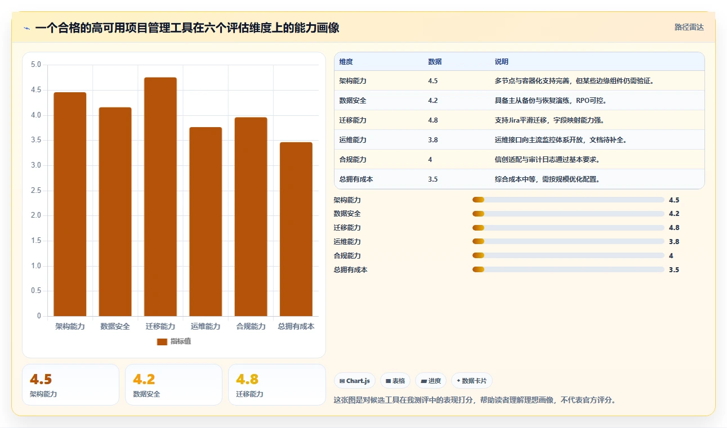Click the 总拥有成本 bar in chart
This screenshot has width=727, height=428.
pos(296,229)
